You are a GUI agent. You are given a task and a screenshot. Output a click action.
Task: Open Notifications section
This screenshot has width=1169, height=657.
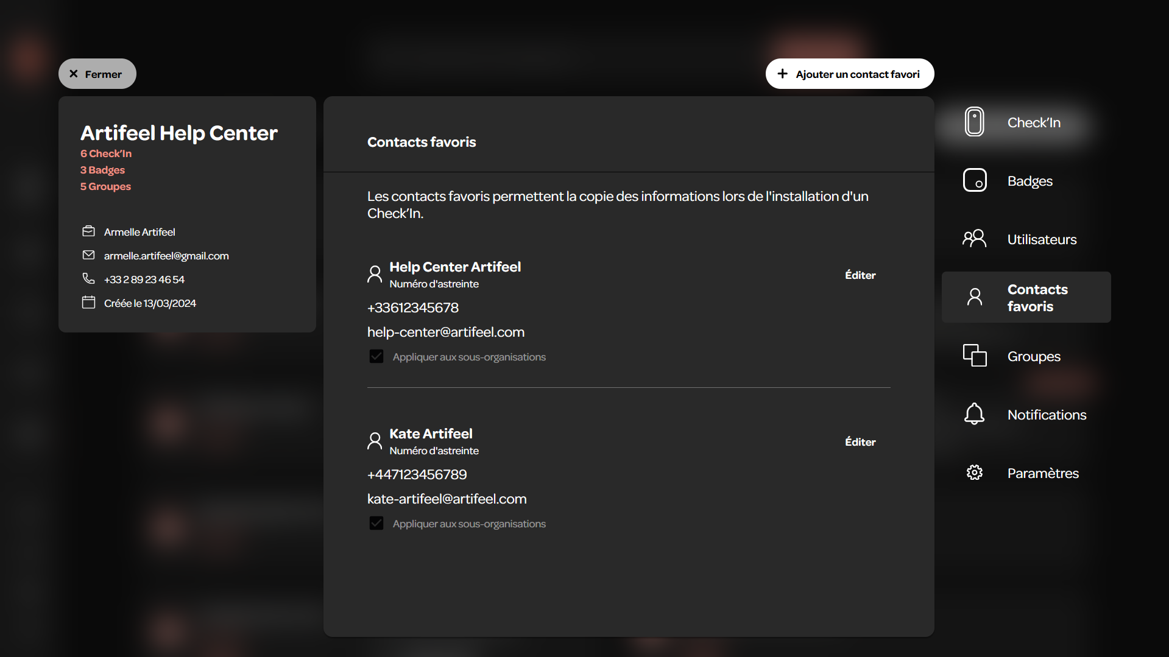(1026, 415)
